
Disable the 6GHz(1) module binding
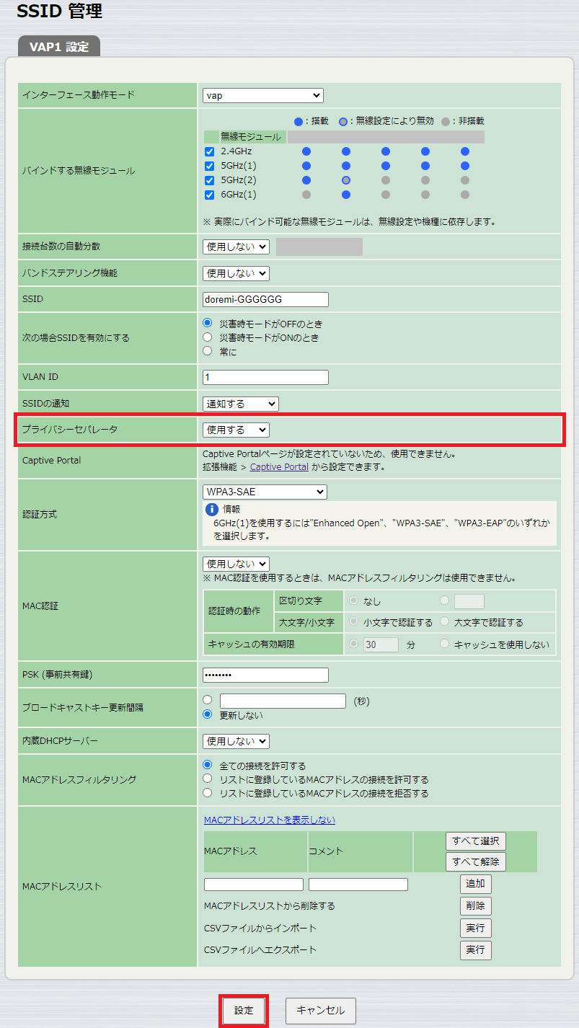click(210, 195)
